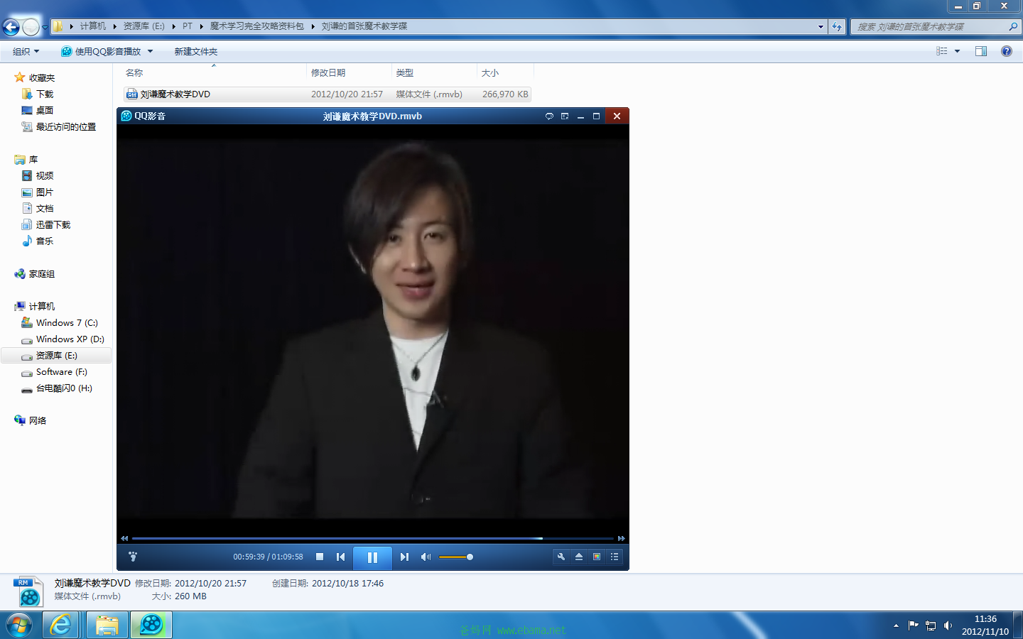Click the rewind arrows left of progress bar
Viewport: 1023px width, 639px height.
click(x=124, y=538)
